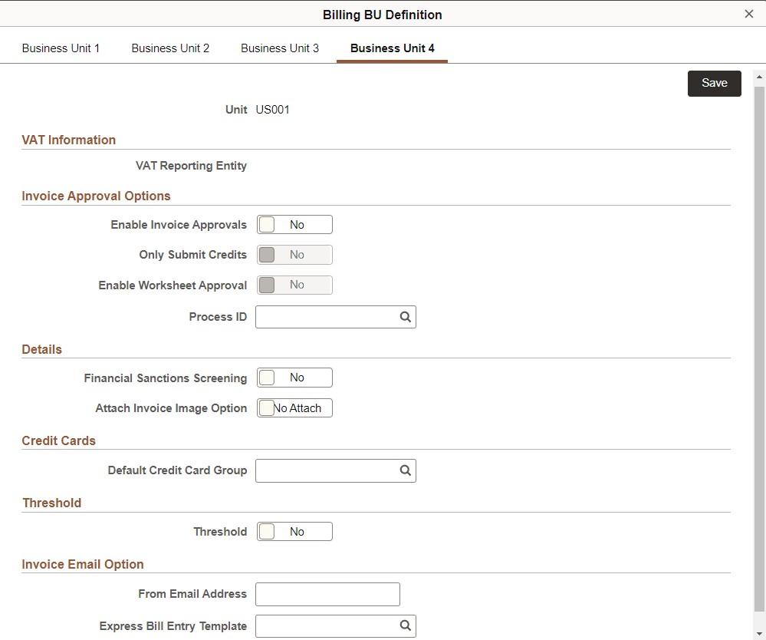The image size is (766, 640).
Task: Close the Billing BU Definition dialog
Action: coord(748,13)
